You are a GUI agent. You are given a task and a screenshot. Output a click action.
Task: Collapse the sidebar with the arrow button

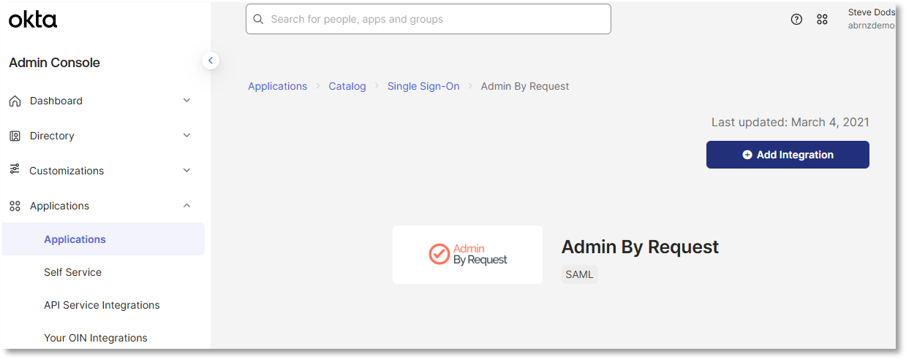[x=211, y=61]
